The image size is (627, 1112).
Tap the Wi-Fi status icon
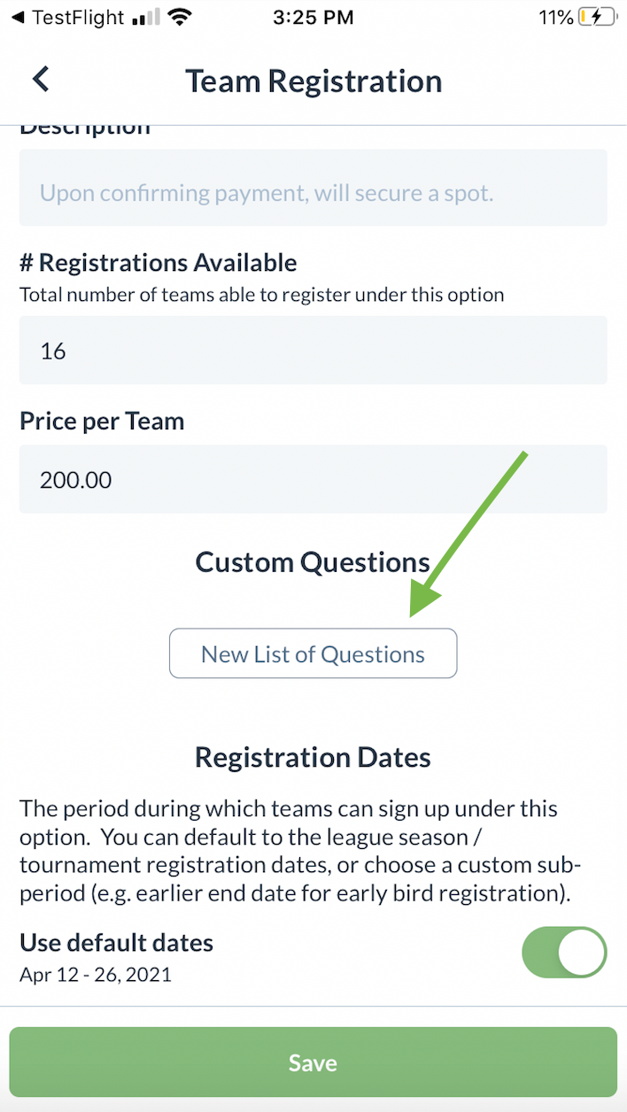tap(180, 17)
